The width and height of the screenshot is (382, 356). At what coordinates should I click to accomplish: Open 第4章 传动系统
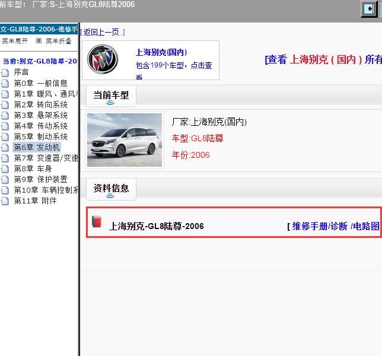[x=40, y=126]
